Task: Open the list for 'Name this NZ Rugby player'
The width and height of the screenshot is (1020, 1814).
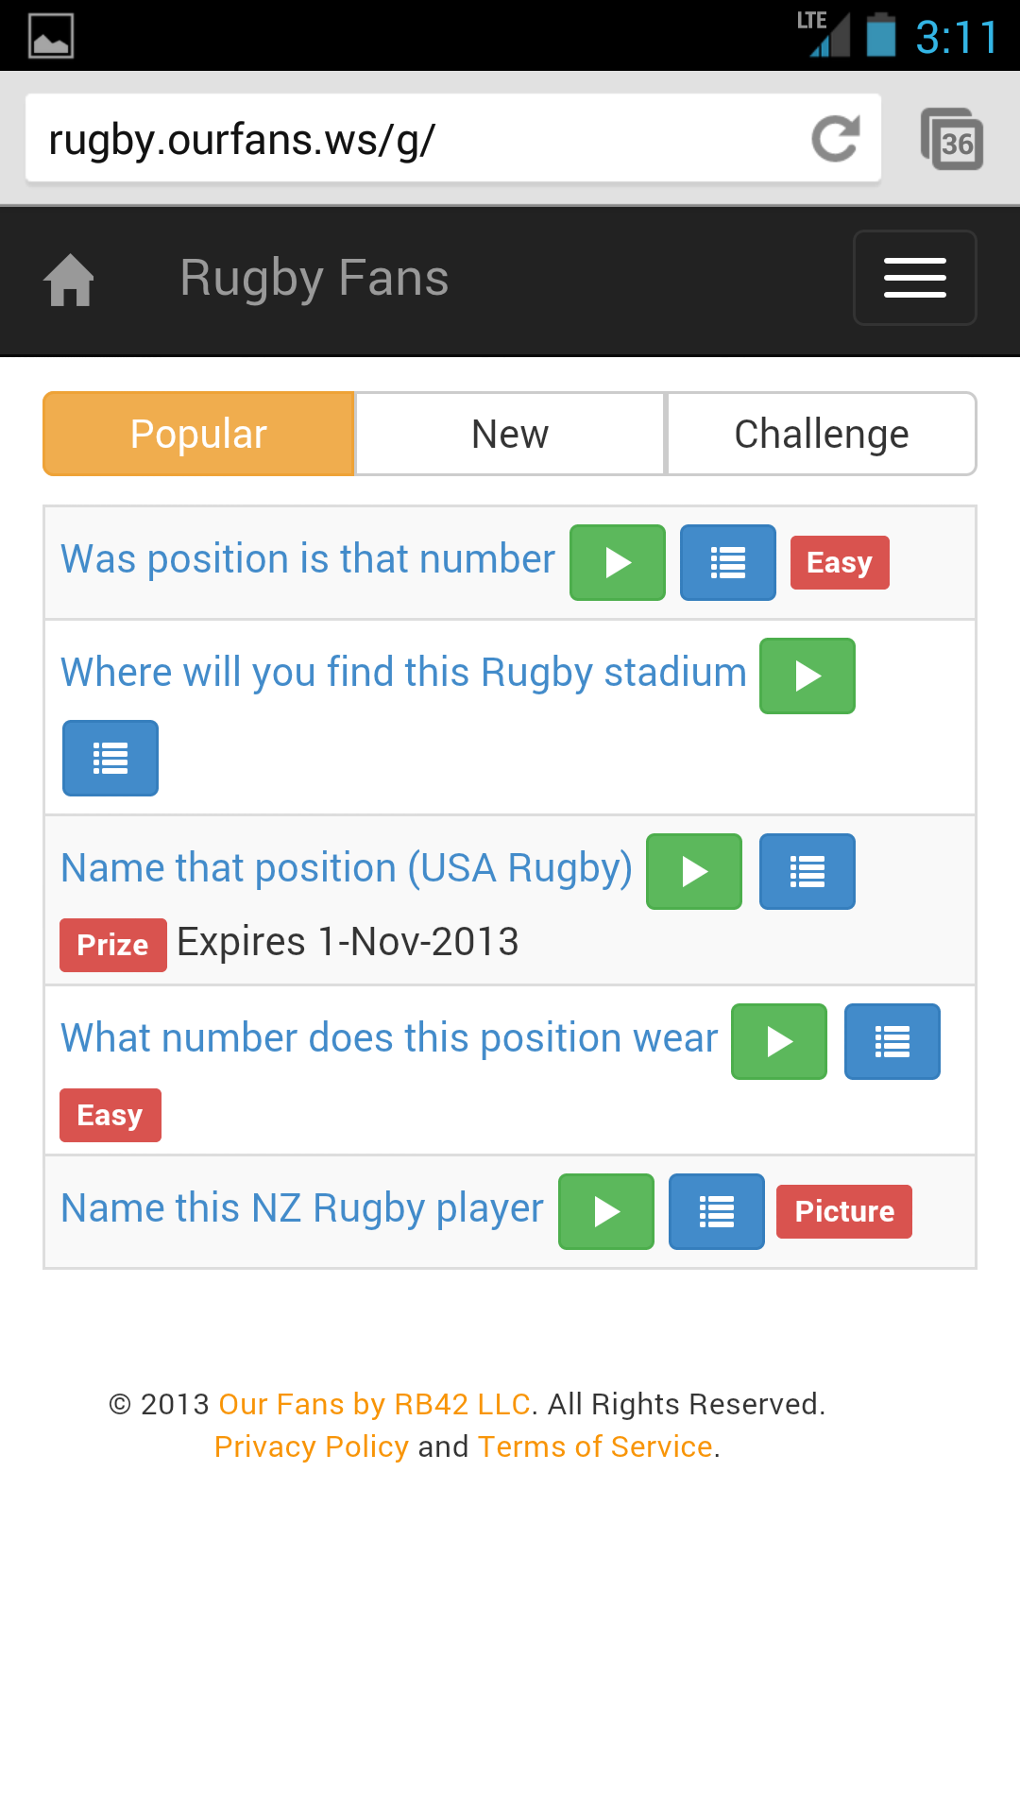Action: 716,1211
